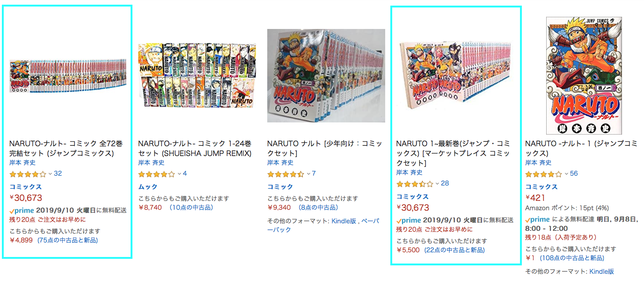Open the 少年向け comic set product image

(326, 76)
